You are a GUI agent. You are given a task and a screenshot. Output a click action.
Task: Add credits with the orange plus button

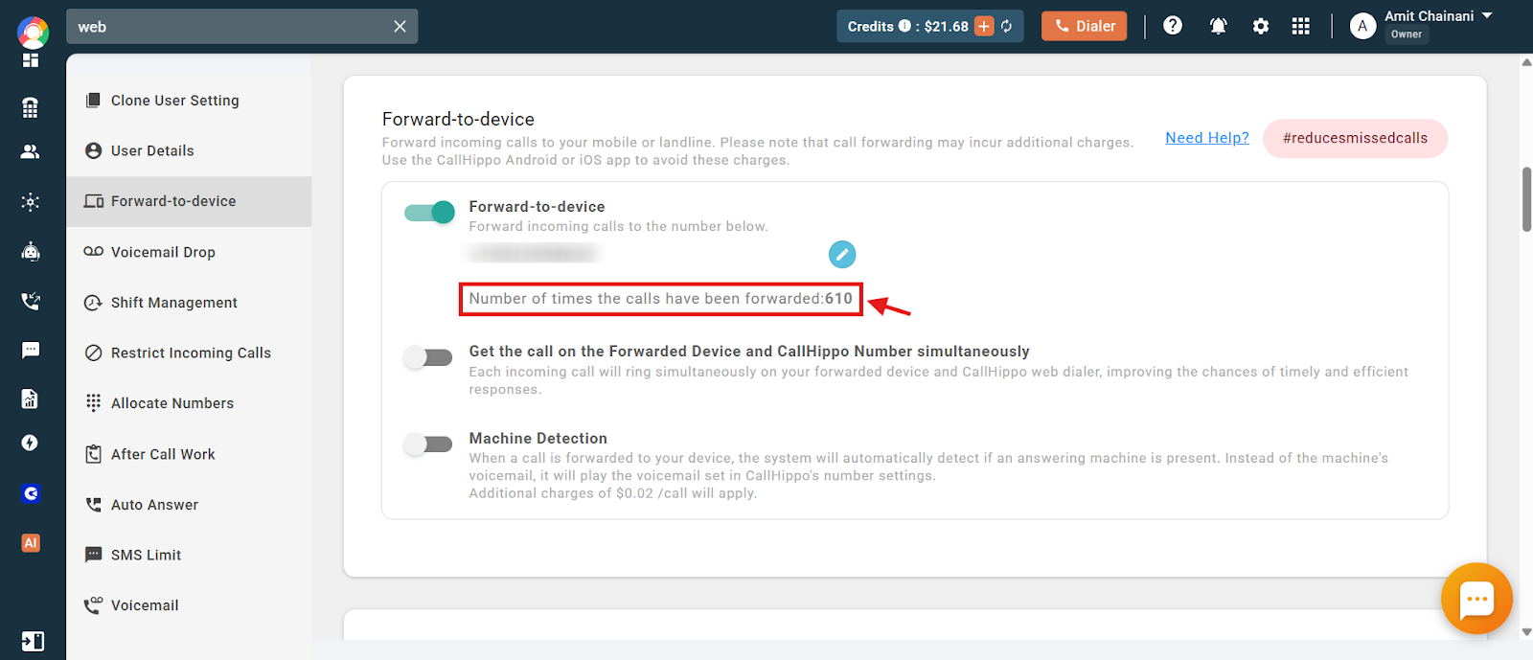[984, 26]
